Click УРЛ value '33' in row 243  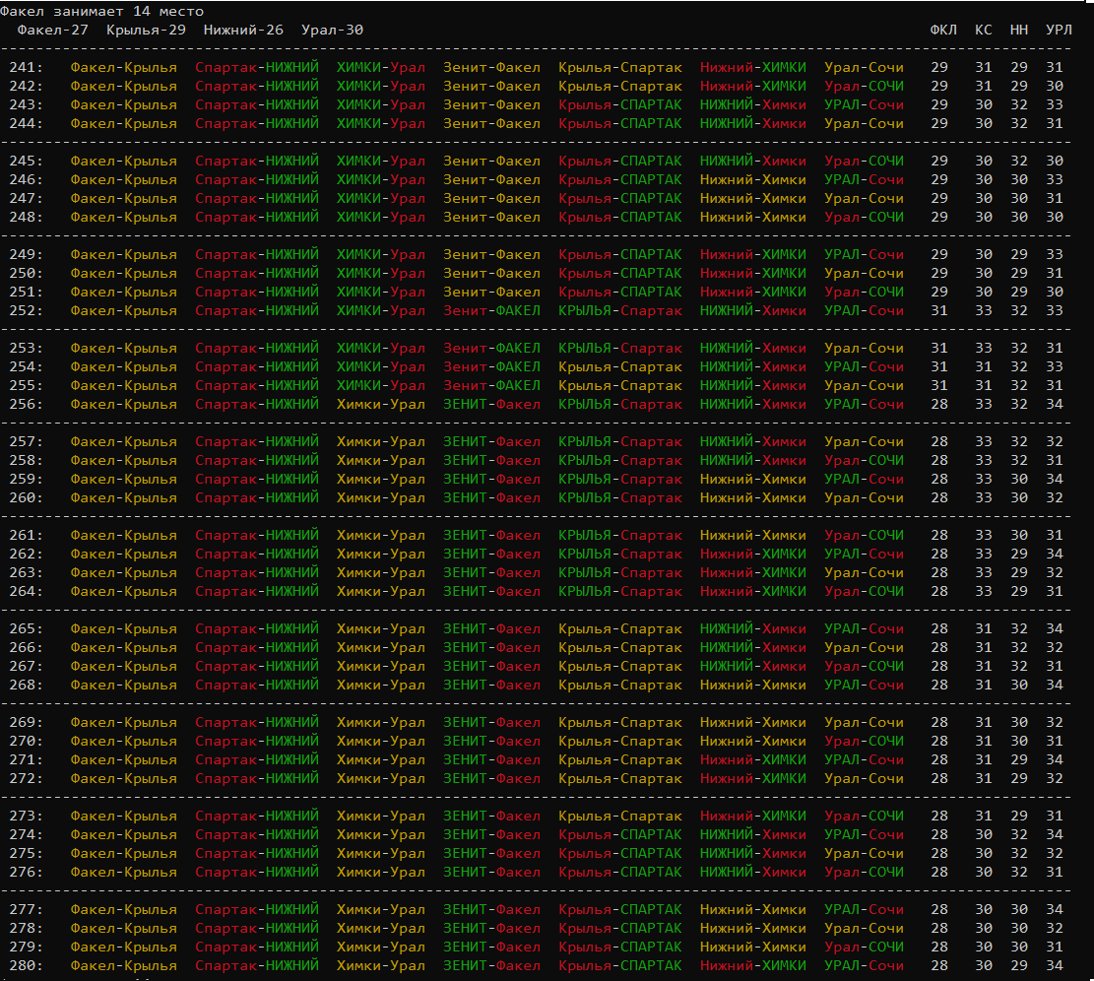point(1055,104)
